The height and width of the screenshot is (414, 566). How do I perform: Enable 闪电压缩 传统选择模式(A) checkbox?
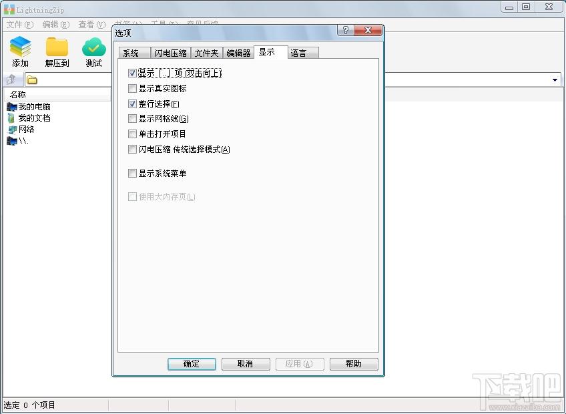pyautogui.click(x=132, y=149)
